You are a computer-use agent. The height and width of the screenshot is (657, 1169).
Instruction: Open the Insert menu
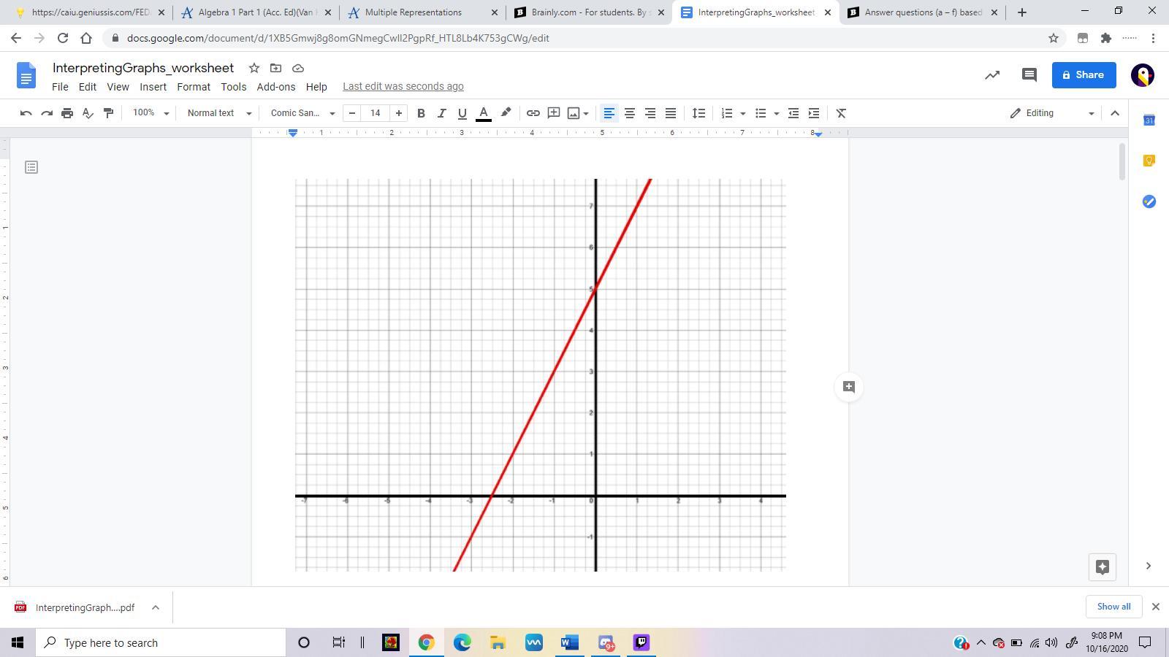(x=153, y=86)
